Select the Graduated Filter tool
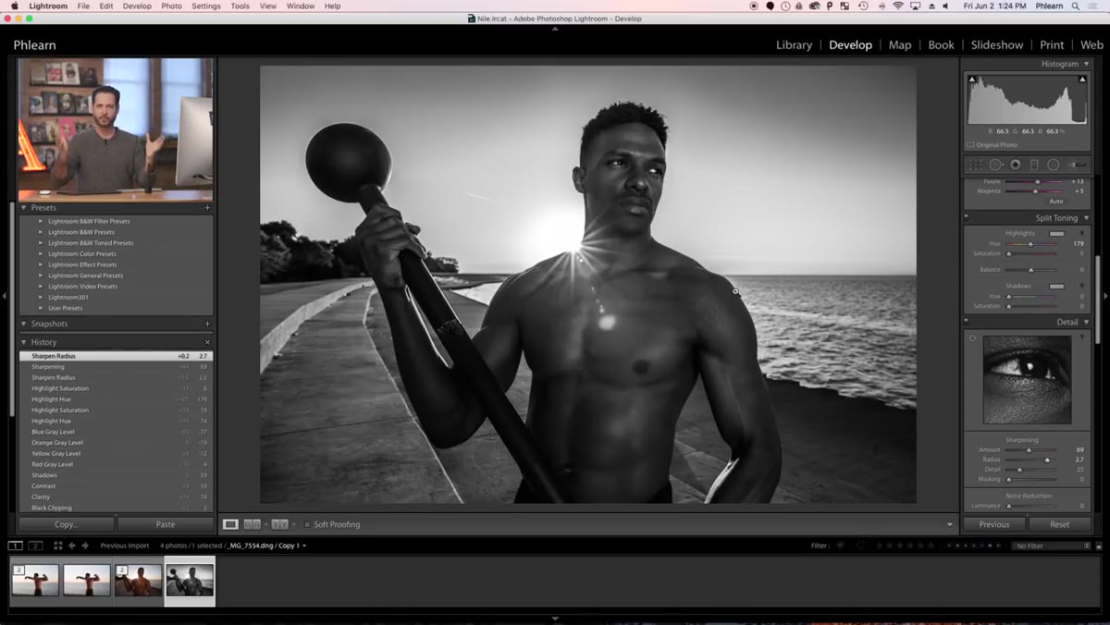Image resolution: width=1110 pixels, height=625 pixels. coord(1034,165)
